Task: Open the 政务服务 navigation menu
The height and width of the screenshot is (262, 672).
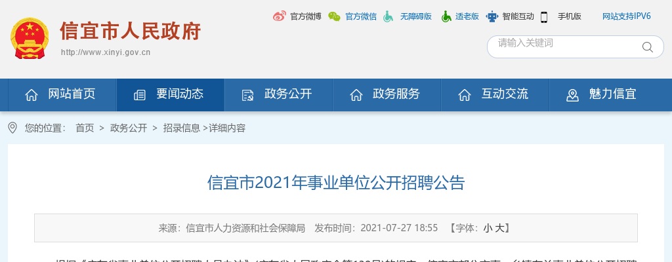Action: point(387,94)
